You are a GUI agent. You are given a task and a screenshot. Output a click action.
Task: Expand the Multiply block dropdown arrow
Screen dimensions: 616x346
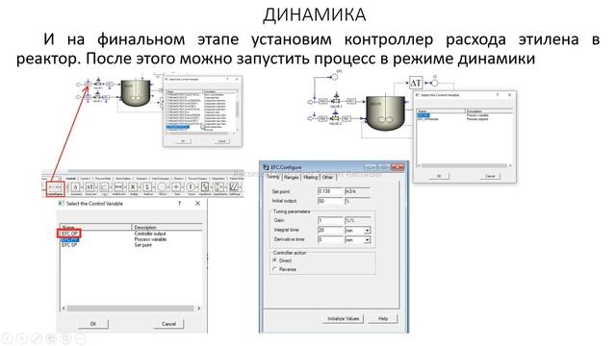[x=140, y=187]
